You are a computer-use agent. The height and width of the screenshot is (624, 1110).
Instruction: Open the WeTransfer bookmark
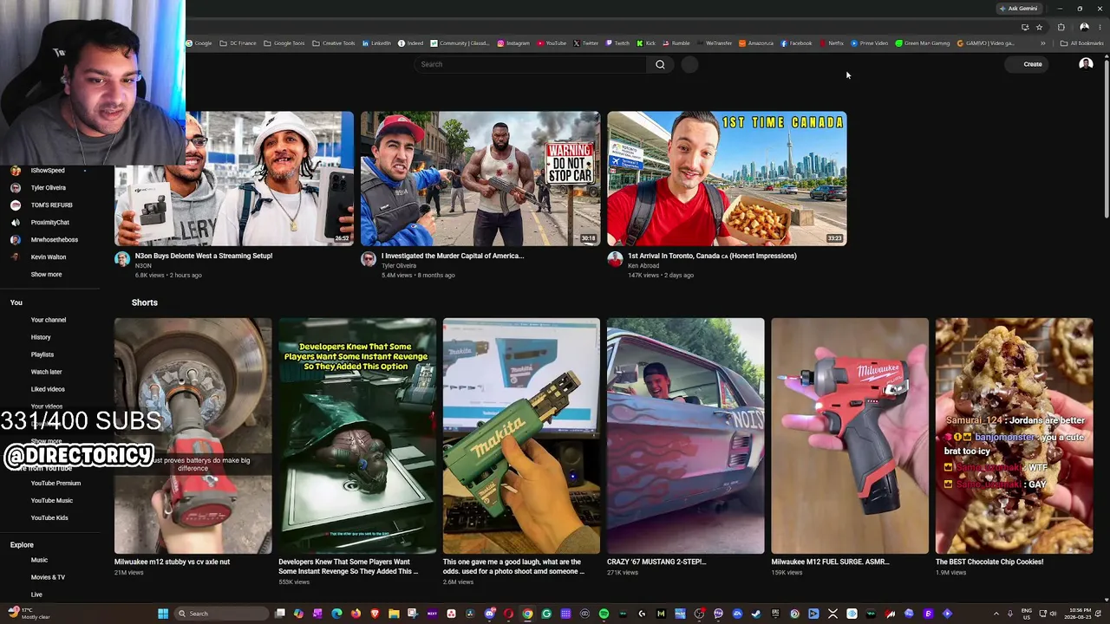[715, 43]
